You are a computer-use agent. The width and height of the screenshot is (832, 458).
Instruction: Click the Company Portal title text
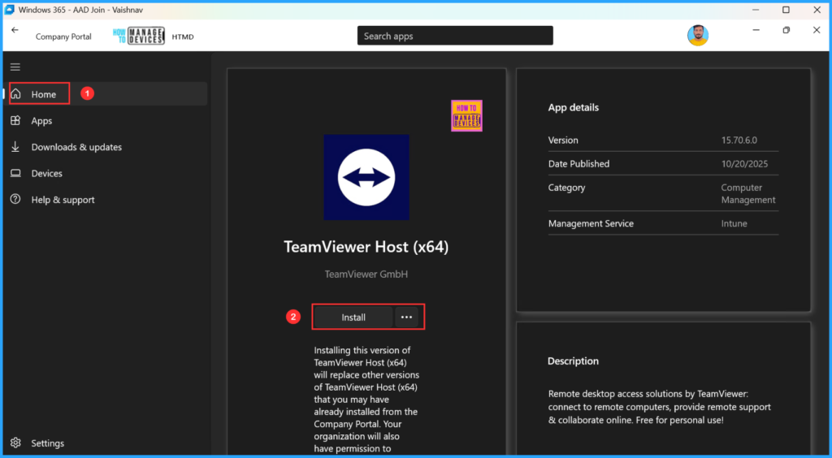[63, 37]
